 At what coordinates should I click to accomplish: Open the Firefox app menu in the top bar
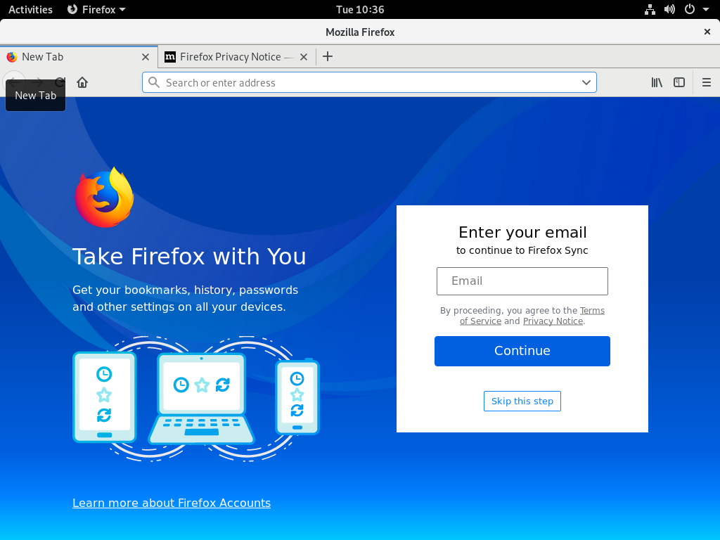click(96, 9)
